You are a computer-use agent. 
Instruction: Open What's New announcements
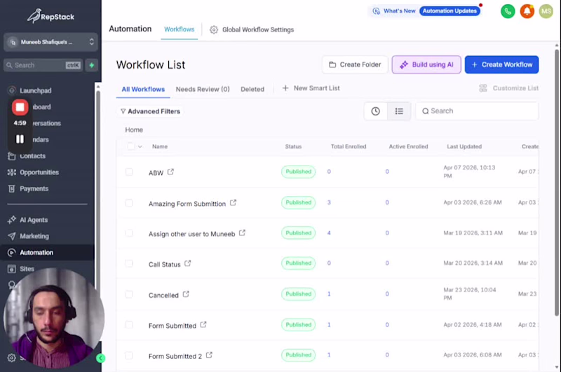(394, 11)
